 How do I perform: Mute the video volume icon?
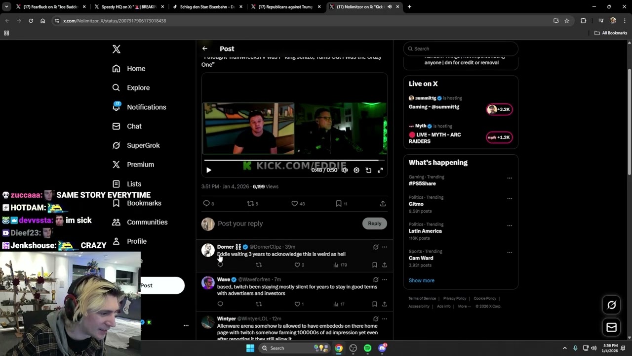click(345, 170)
